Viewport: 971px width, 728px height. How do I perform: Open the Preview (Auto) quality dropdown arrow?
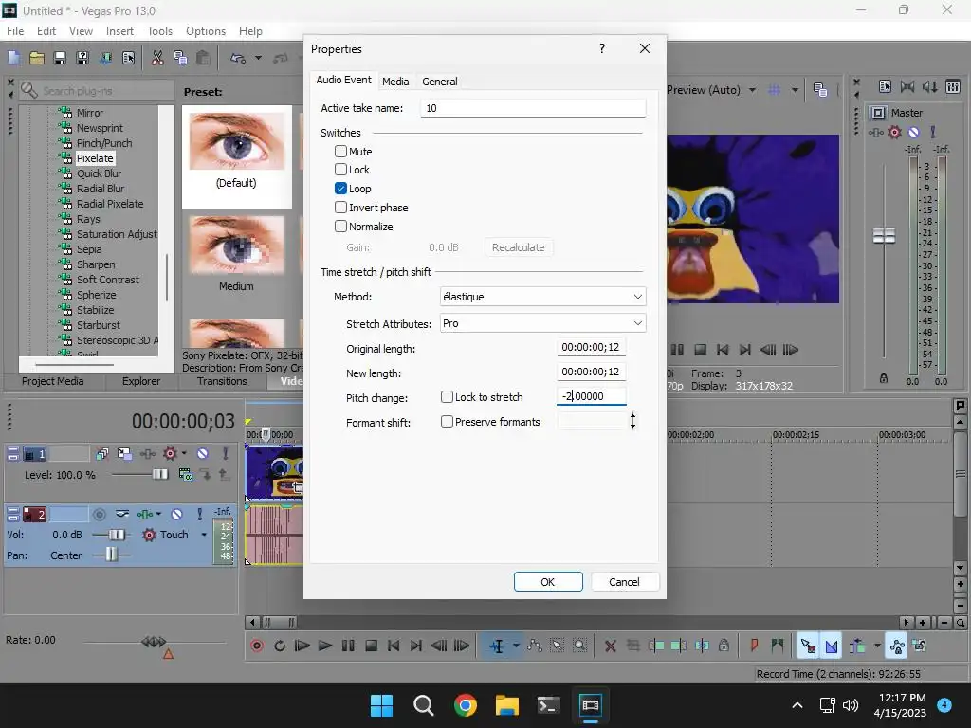tap(752, 90)
